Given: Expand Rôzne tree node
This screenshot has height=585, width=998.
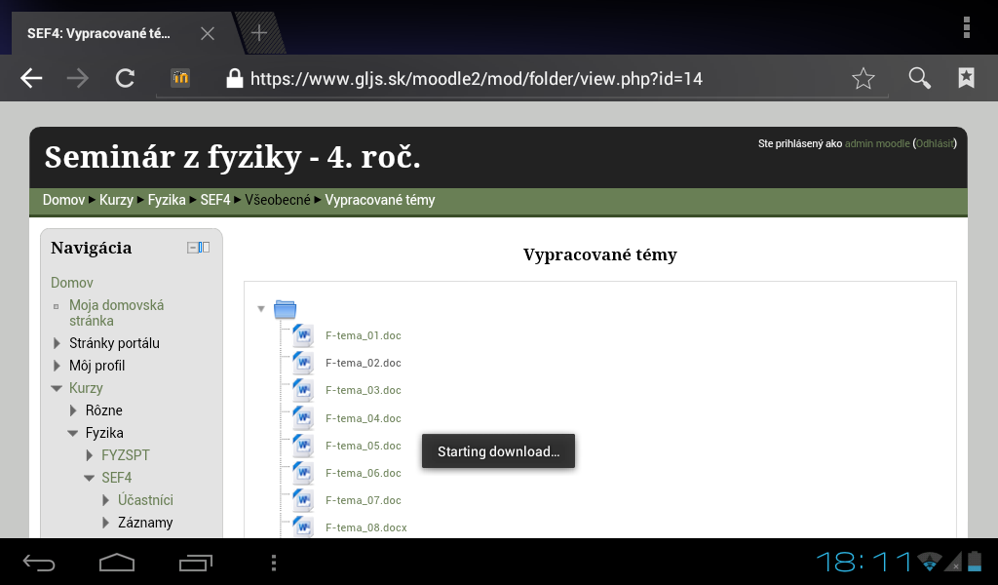Looking at the screenshot, I should (x=73, y=410).
